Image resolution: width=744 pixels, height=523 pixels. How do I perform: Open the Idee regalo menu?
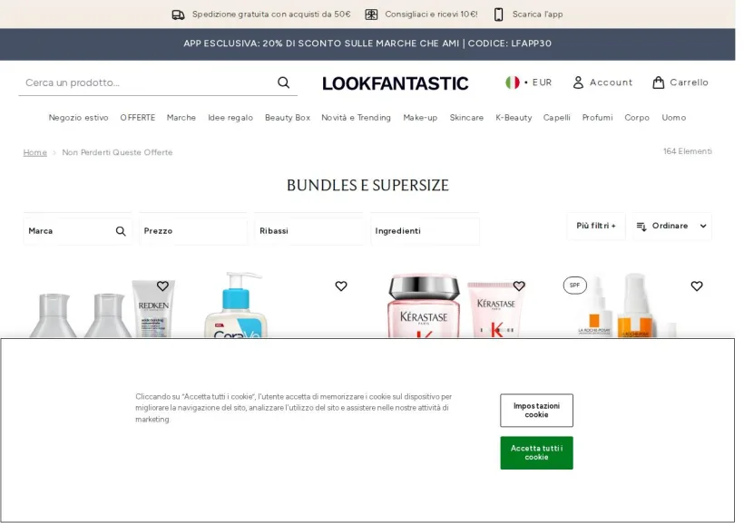(230, 118)
